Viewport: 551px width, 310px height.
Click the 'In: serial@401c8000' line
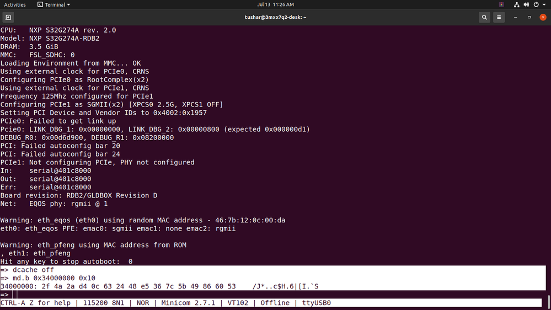click(46, 170)
